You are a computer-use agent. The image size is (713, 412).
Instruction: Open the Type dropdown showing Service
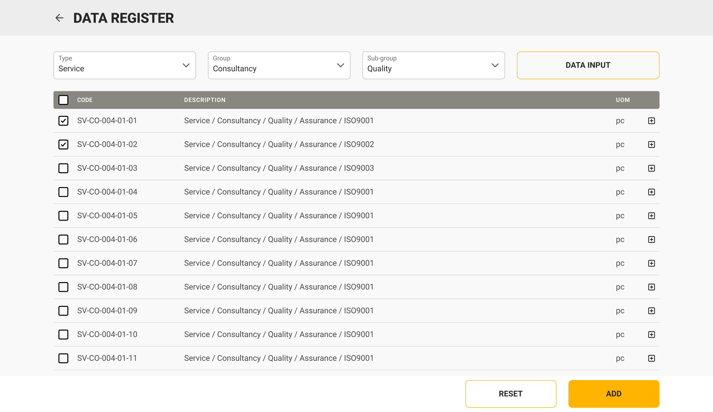pos(125,65)
